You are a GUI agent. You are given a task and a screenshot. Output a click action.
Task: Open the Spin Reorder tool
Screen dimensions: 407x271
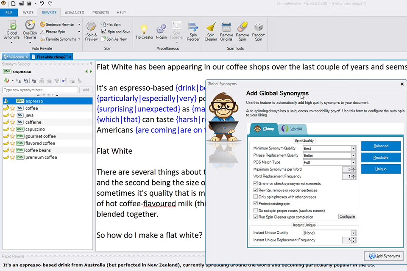coord(193,31)
